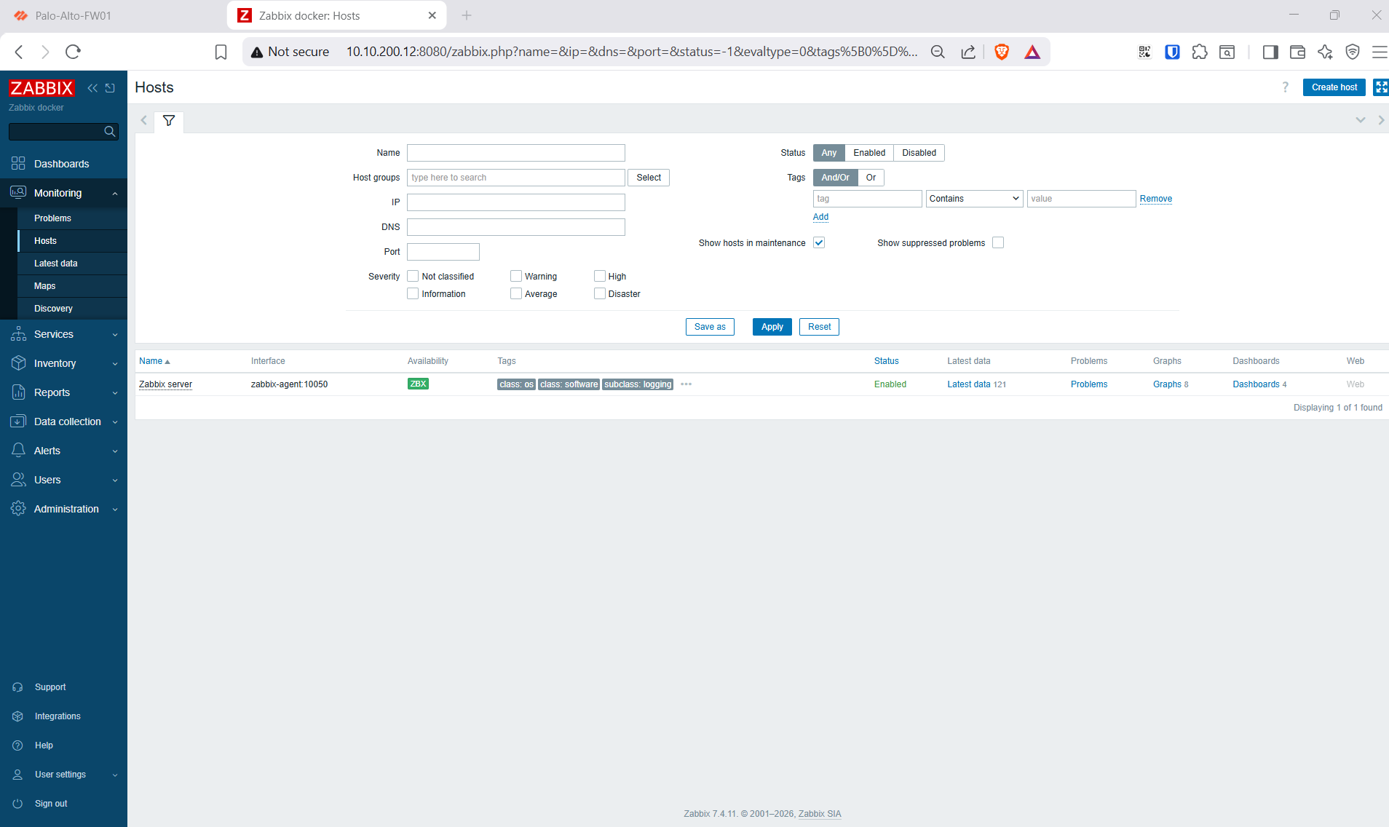
Task: Expand the Administration menu section
Action: [63, 509]
